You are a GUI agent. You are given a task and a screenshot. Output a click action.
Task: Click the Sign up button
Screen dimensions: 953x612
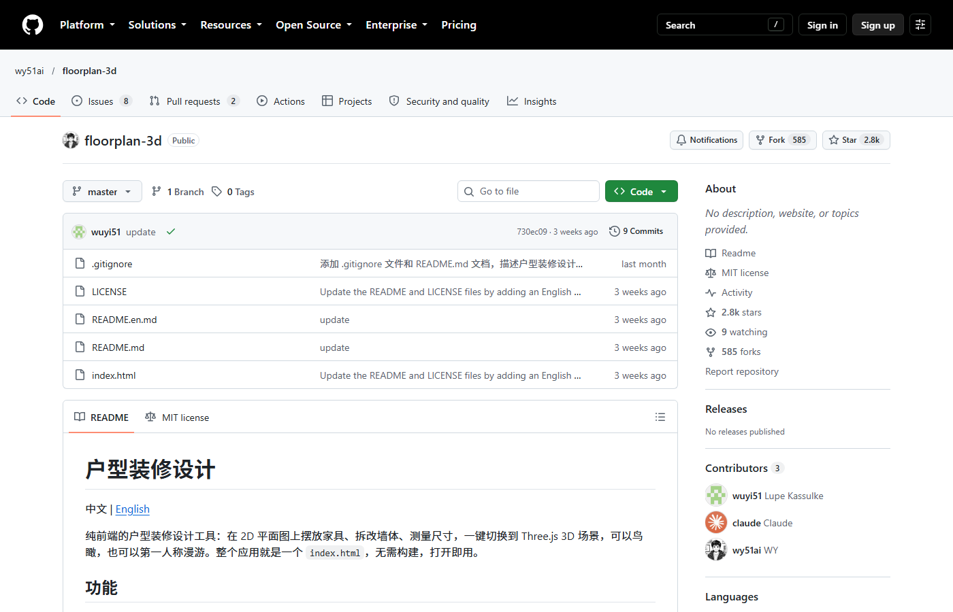pyautogui.click(x=878, y=24)
